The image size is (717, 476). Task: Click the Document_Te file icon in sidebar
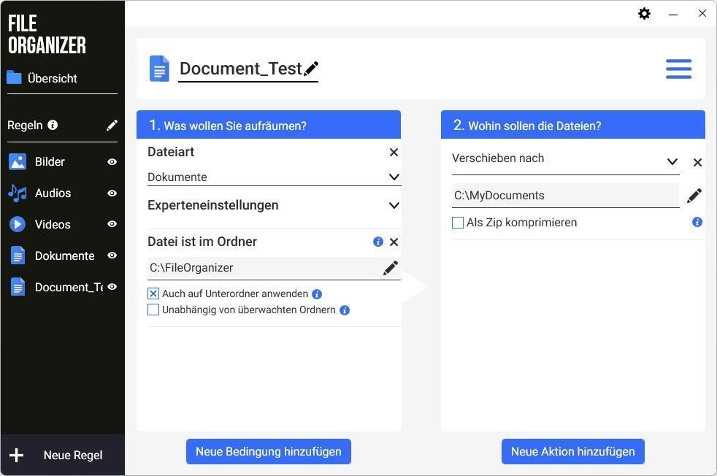(x=18, y=287)
